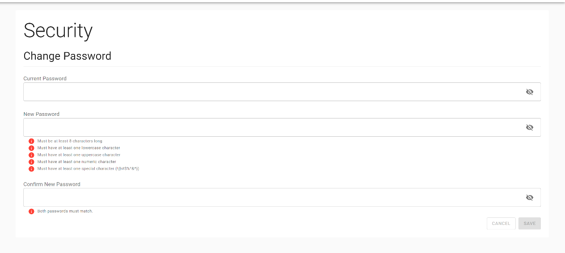
Task: Click the 'Both passwords must match' message
Action: point(65,211)
